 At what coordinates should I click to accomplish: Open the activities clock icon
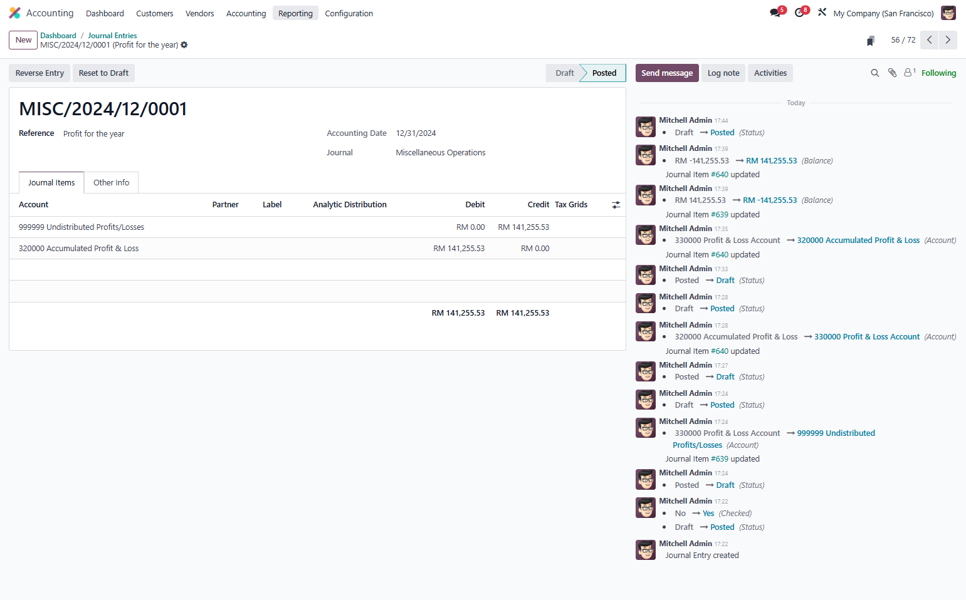click(799, 13)
